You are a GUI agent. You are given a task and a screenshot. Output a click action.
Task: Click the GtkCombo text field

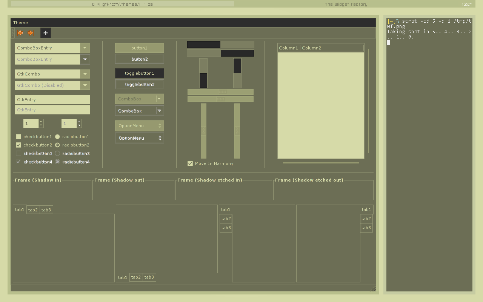click(48, 74)
